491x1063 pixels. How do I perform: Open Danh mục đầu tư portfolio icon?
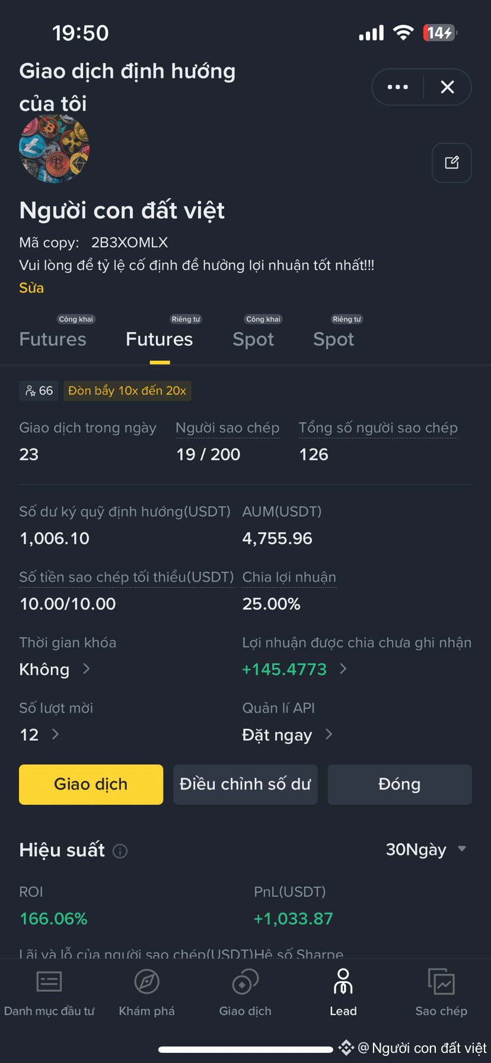tap(49, 982)
